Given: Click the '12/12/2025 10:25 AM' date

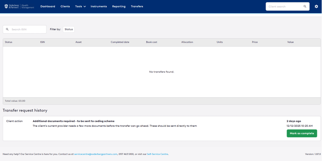Looking at the screenshot, I should click(x=300, y=126).
